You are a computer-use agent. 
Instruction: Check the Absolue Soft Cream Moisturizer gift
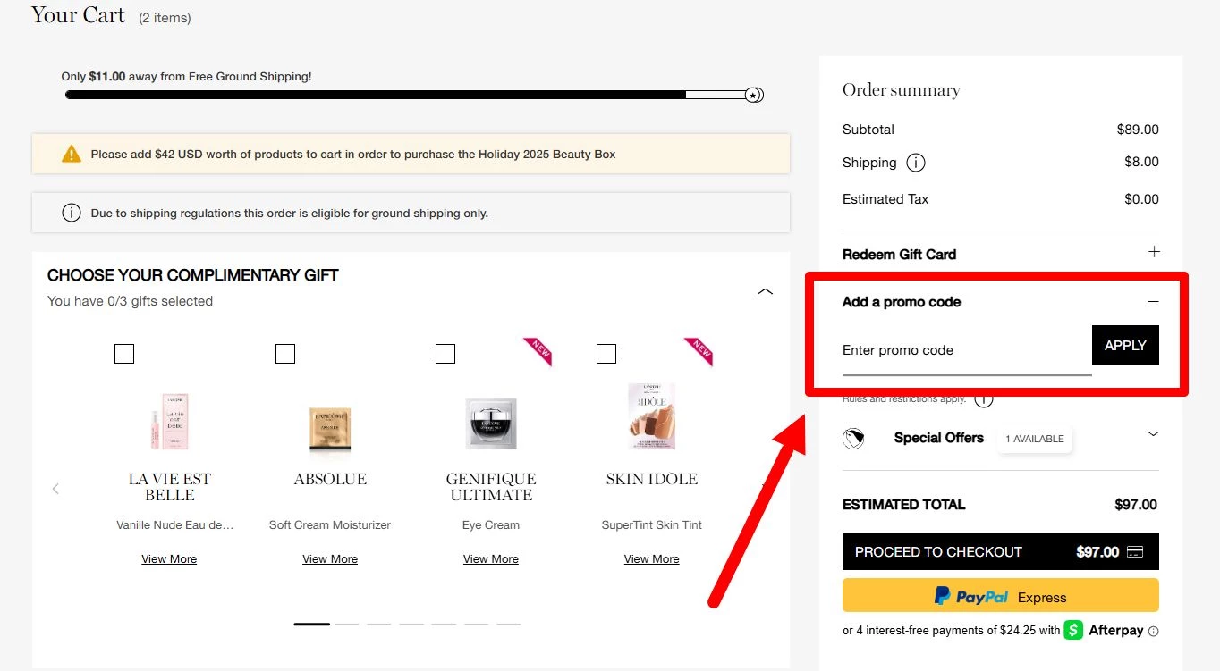[285, 354]
